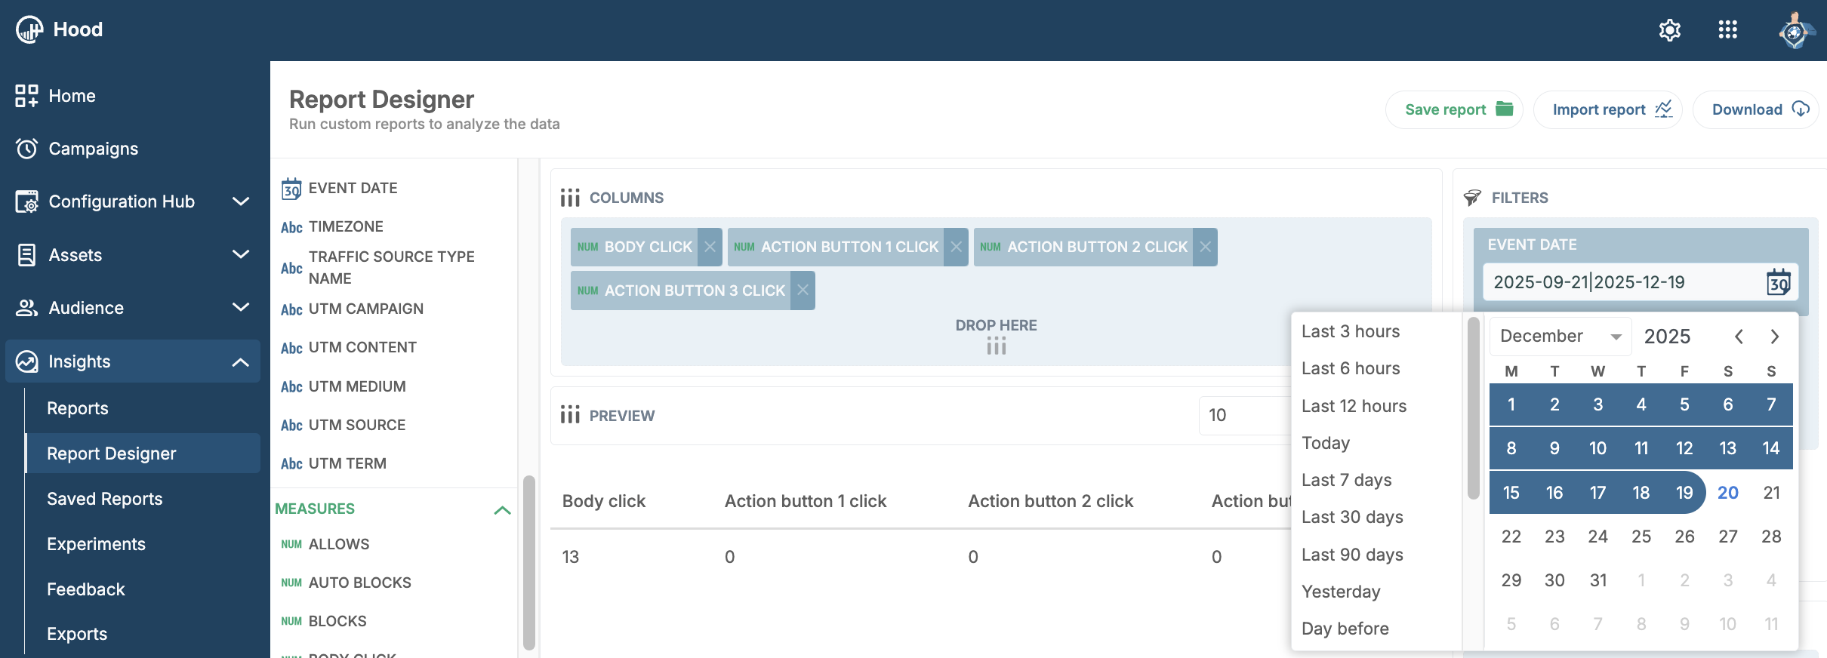Remove ACTION BUTTON 2 CLICK column

(x=1205, y=248)
